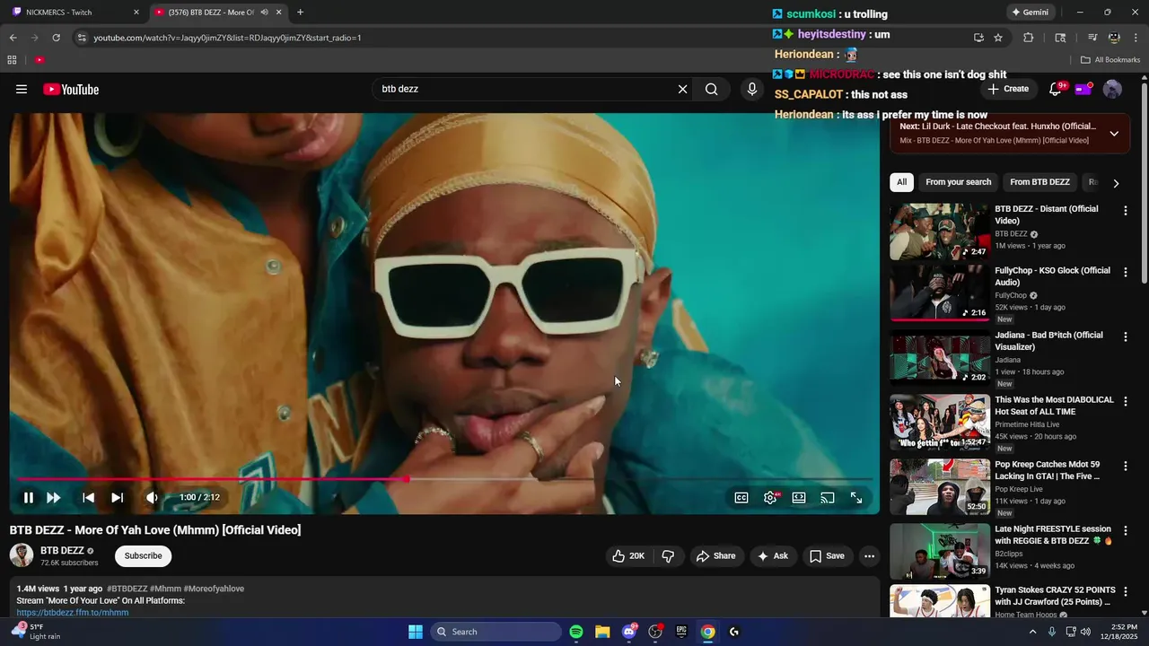Go to previous video in the mix

(88, 498)
